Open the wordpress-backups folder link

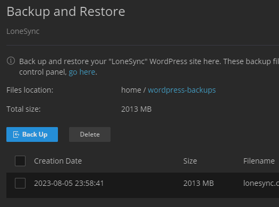pos(182,90)
